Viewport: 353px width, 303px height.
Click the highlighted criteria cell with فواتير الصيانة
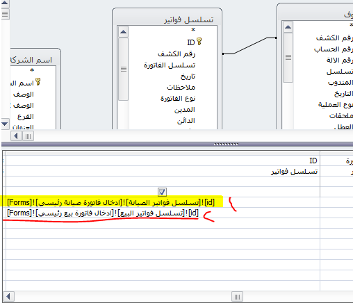pyautogui.click(x=111, y=202)
